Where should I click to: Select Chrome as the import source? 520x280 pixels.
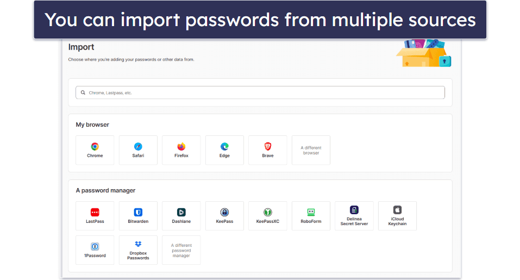click(95, 150)
